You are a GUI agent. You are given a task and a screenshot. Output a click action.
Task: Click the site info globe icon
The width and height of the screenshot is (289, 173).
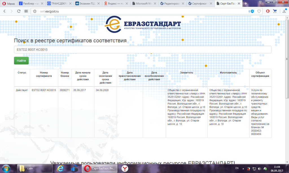35,11
